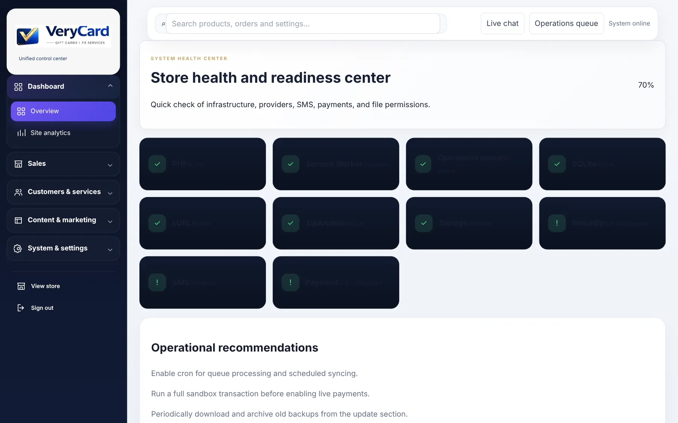The height and width of the screenshot is (423, 678).
Task: Expand the Sales section chevron
Action: pyautogui.click(x=110, y=165)
